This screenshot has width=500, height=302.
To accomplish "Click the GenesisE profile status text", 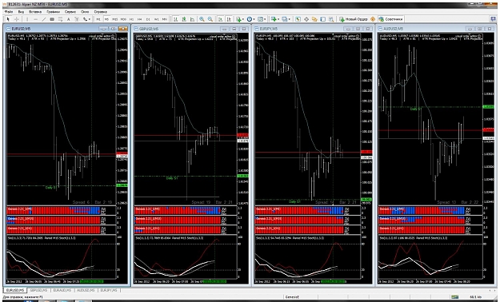I will [293, 297].
